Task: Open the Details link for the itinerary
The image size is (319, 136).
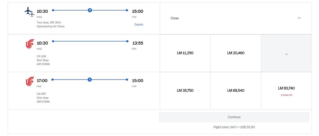Action: pyautogui.click(x=139, y=24)
